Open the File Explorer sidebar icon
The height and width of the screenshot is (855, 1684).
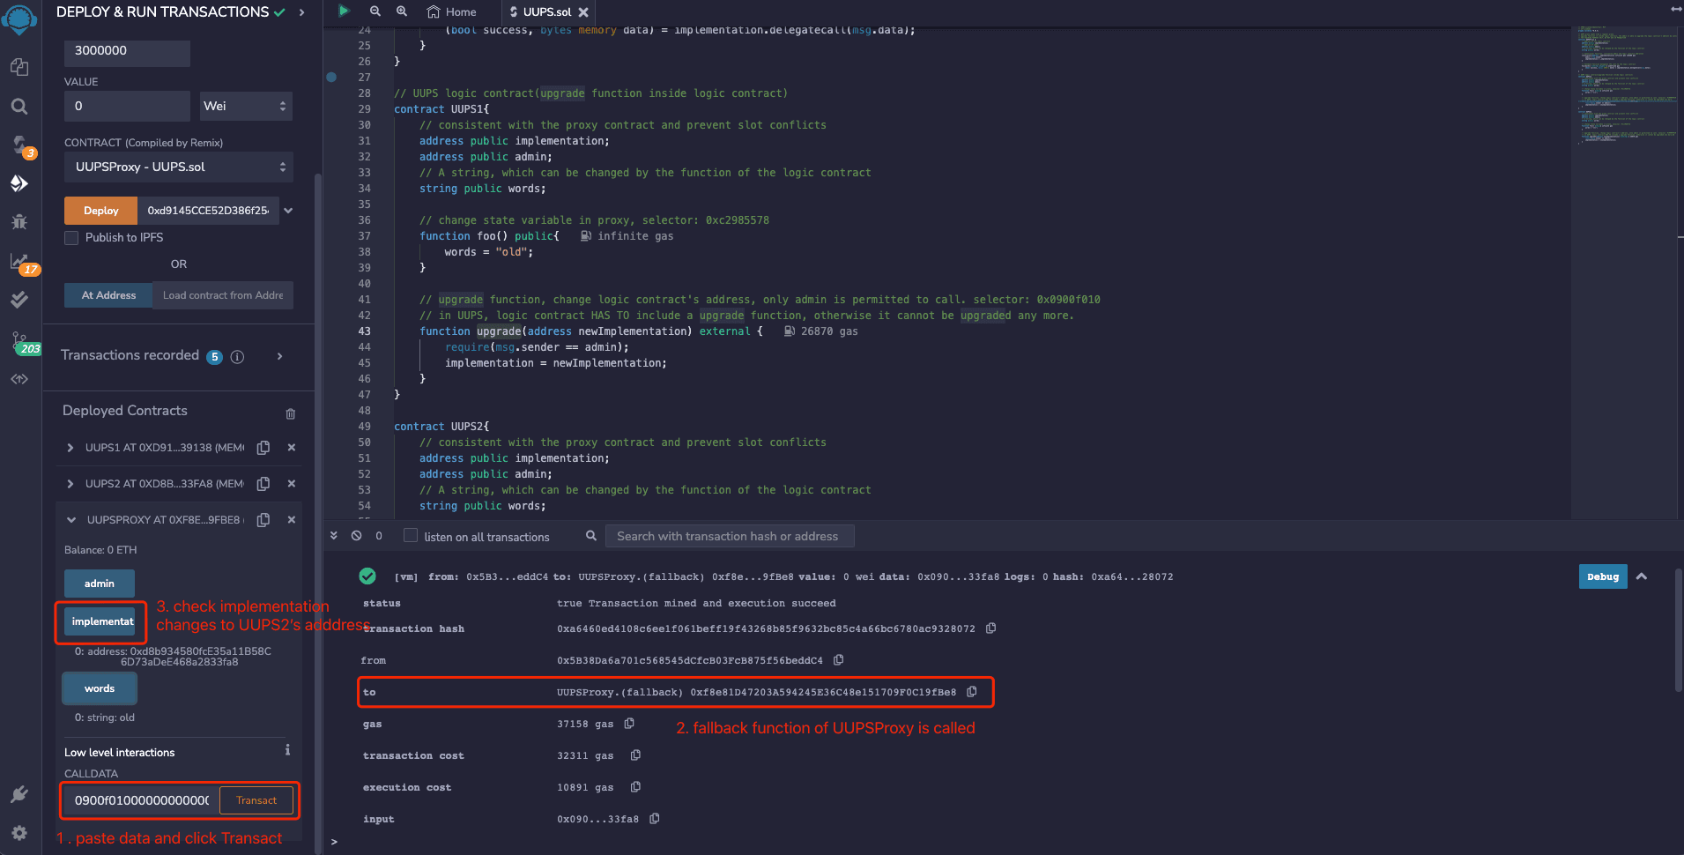(19, 67)
